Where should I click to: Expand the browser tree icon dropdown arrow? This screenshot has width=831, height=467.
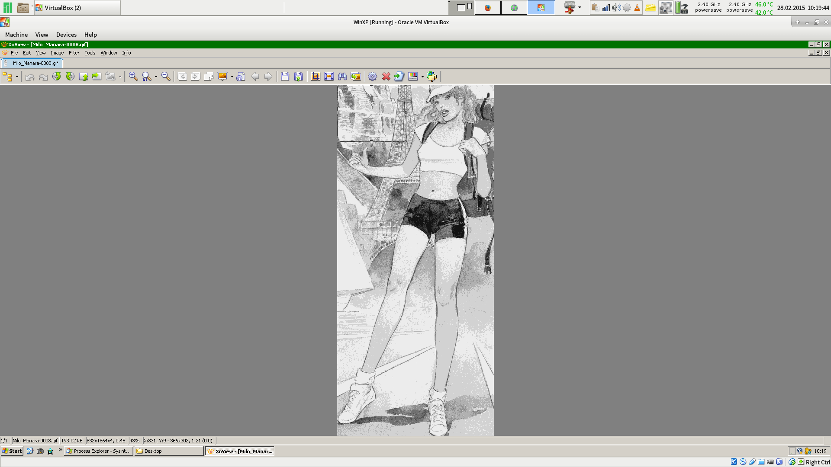tap(17, 77)
